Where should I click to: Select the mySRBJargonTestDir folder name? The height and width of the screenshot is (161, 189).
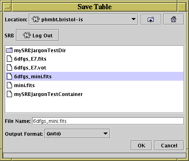click(40, 51)
